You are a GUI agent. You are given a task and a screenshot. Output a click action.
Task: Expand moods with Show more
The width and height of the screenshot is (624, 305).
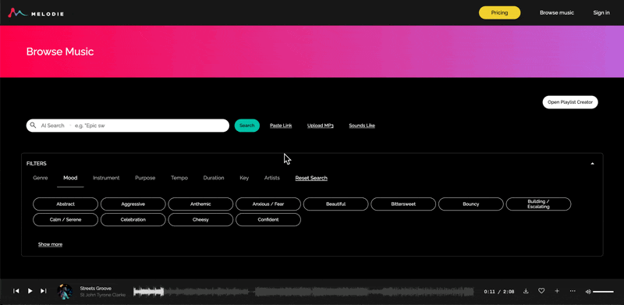pos(50,244)
